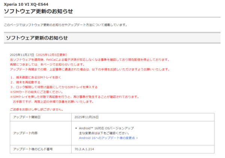This screenshot has height=158, width=225.
Task: Select the red line starting with アップデート再開までの間
Action: click(90, 69)
